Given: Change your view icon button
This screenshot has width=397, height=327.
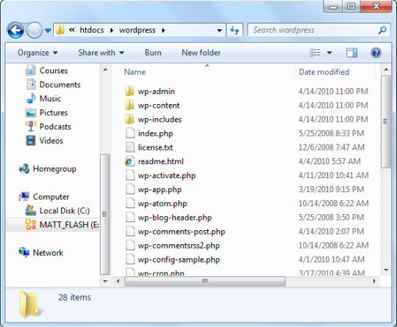Looking at the screenshot, I should pyautogui.click(x=315, y=53).
